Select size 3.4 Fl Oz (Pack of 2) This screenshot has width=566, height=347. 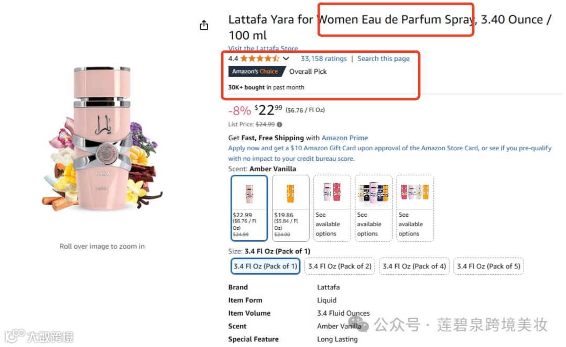point(340,266)
